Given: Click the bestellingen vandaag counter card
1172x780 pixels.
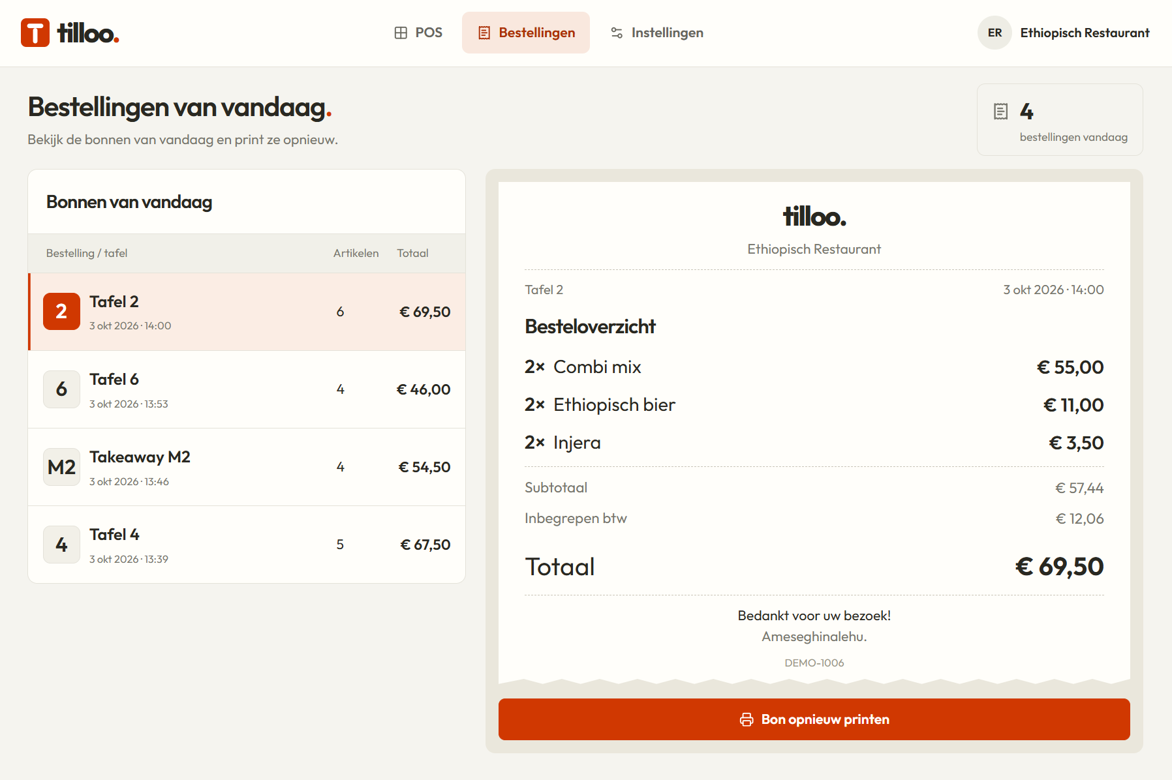Looking at the screenshot, I should point(1060,119).
